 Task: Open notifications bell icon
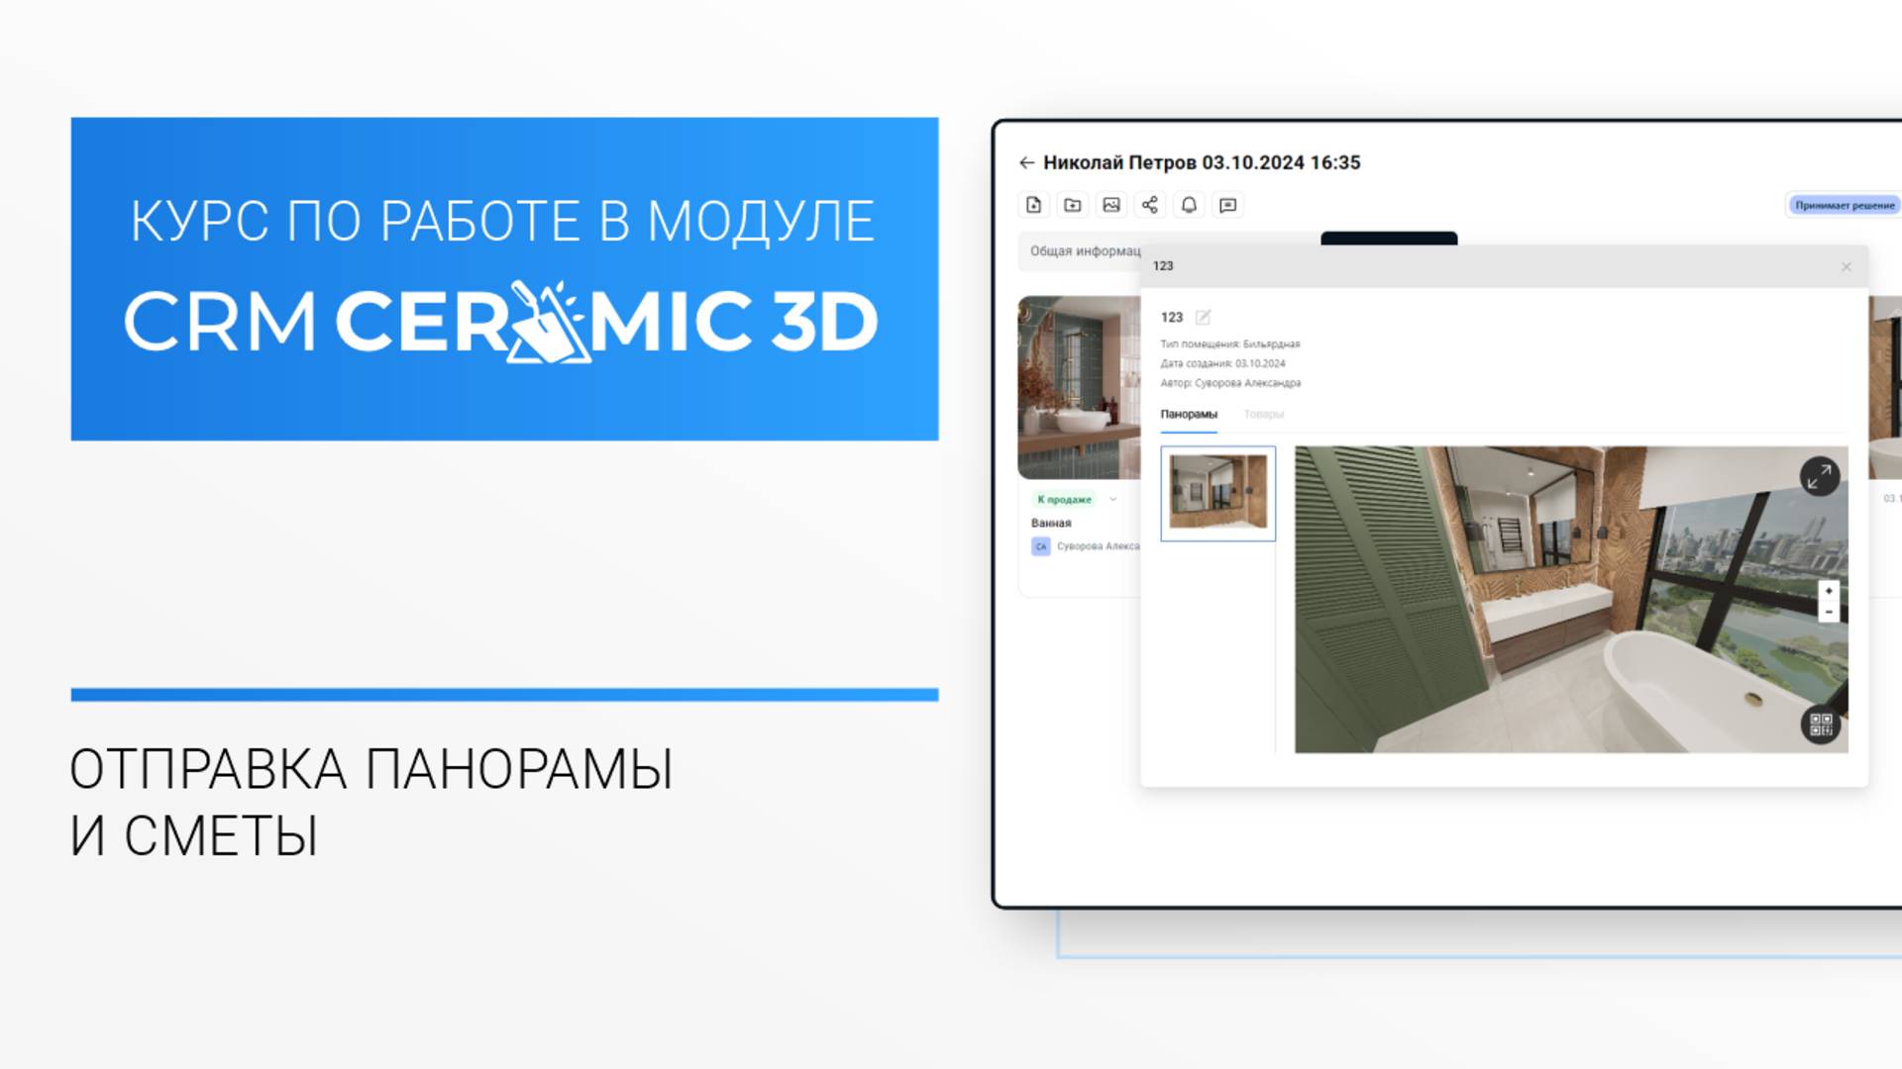click(x=1189, y=205)
